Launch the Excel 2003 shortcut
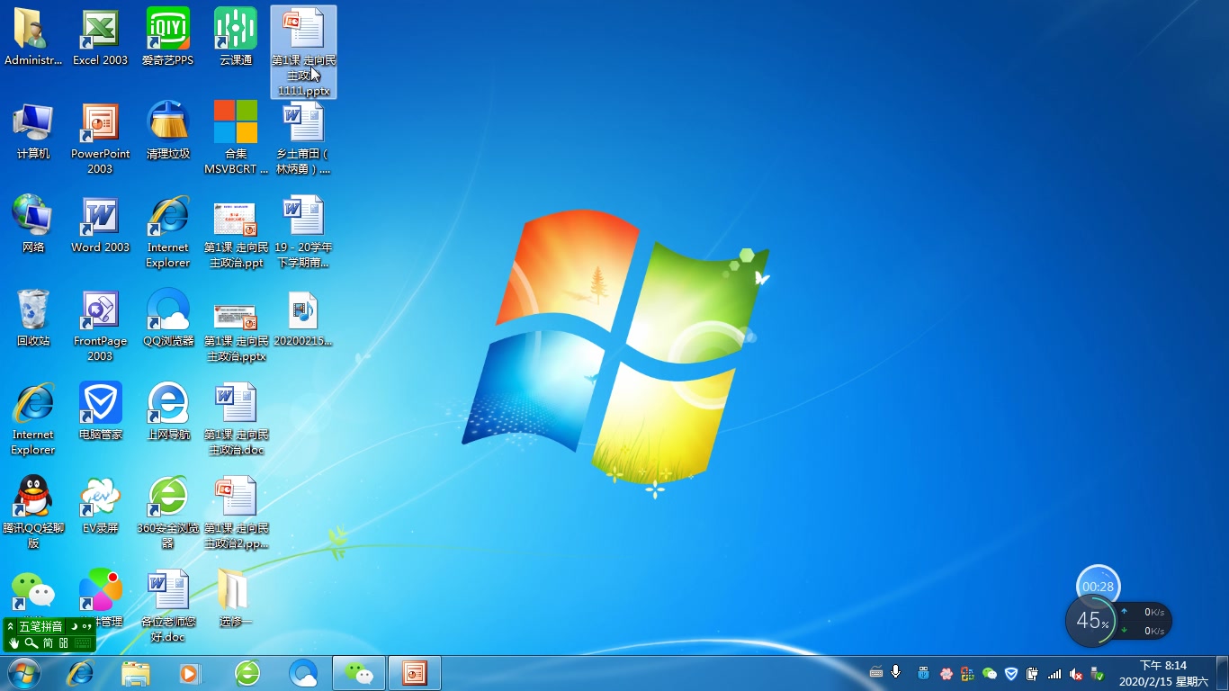 pyautogui.click(x=100, y=37)
